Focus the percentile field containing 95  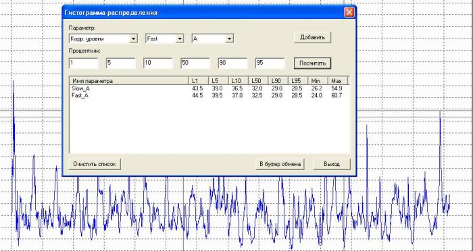pos(270,63)
